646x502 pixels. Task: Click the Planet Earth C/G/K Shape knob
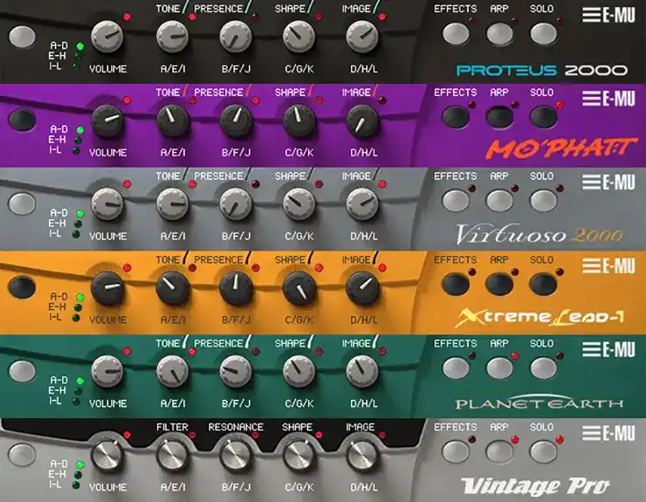299,371
